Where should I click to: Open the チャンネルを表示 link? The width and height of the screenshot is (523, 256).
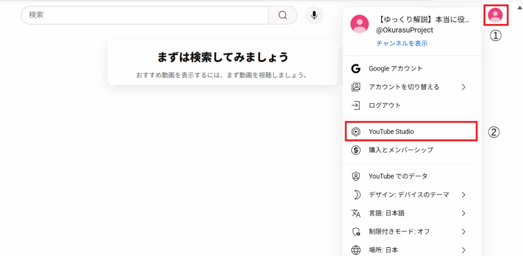coord(402,43)
